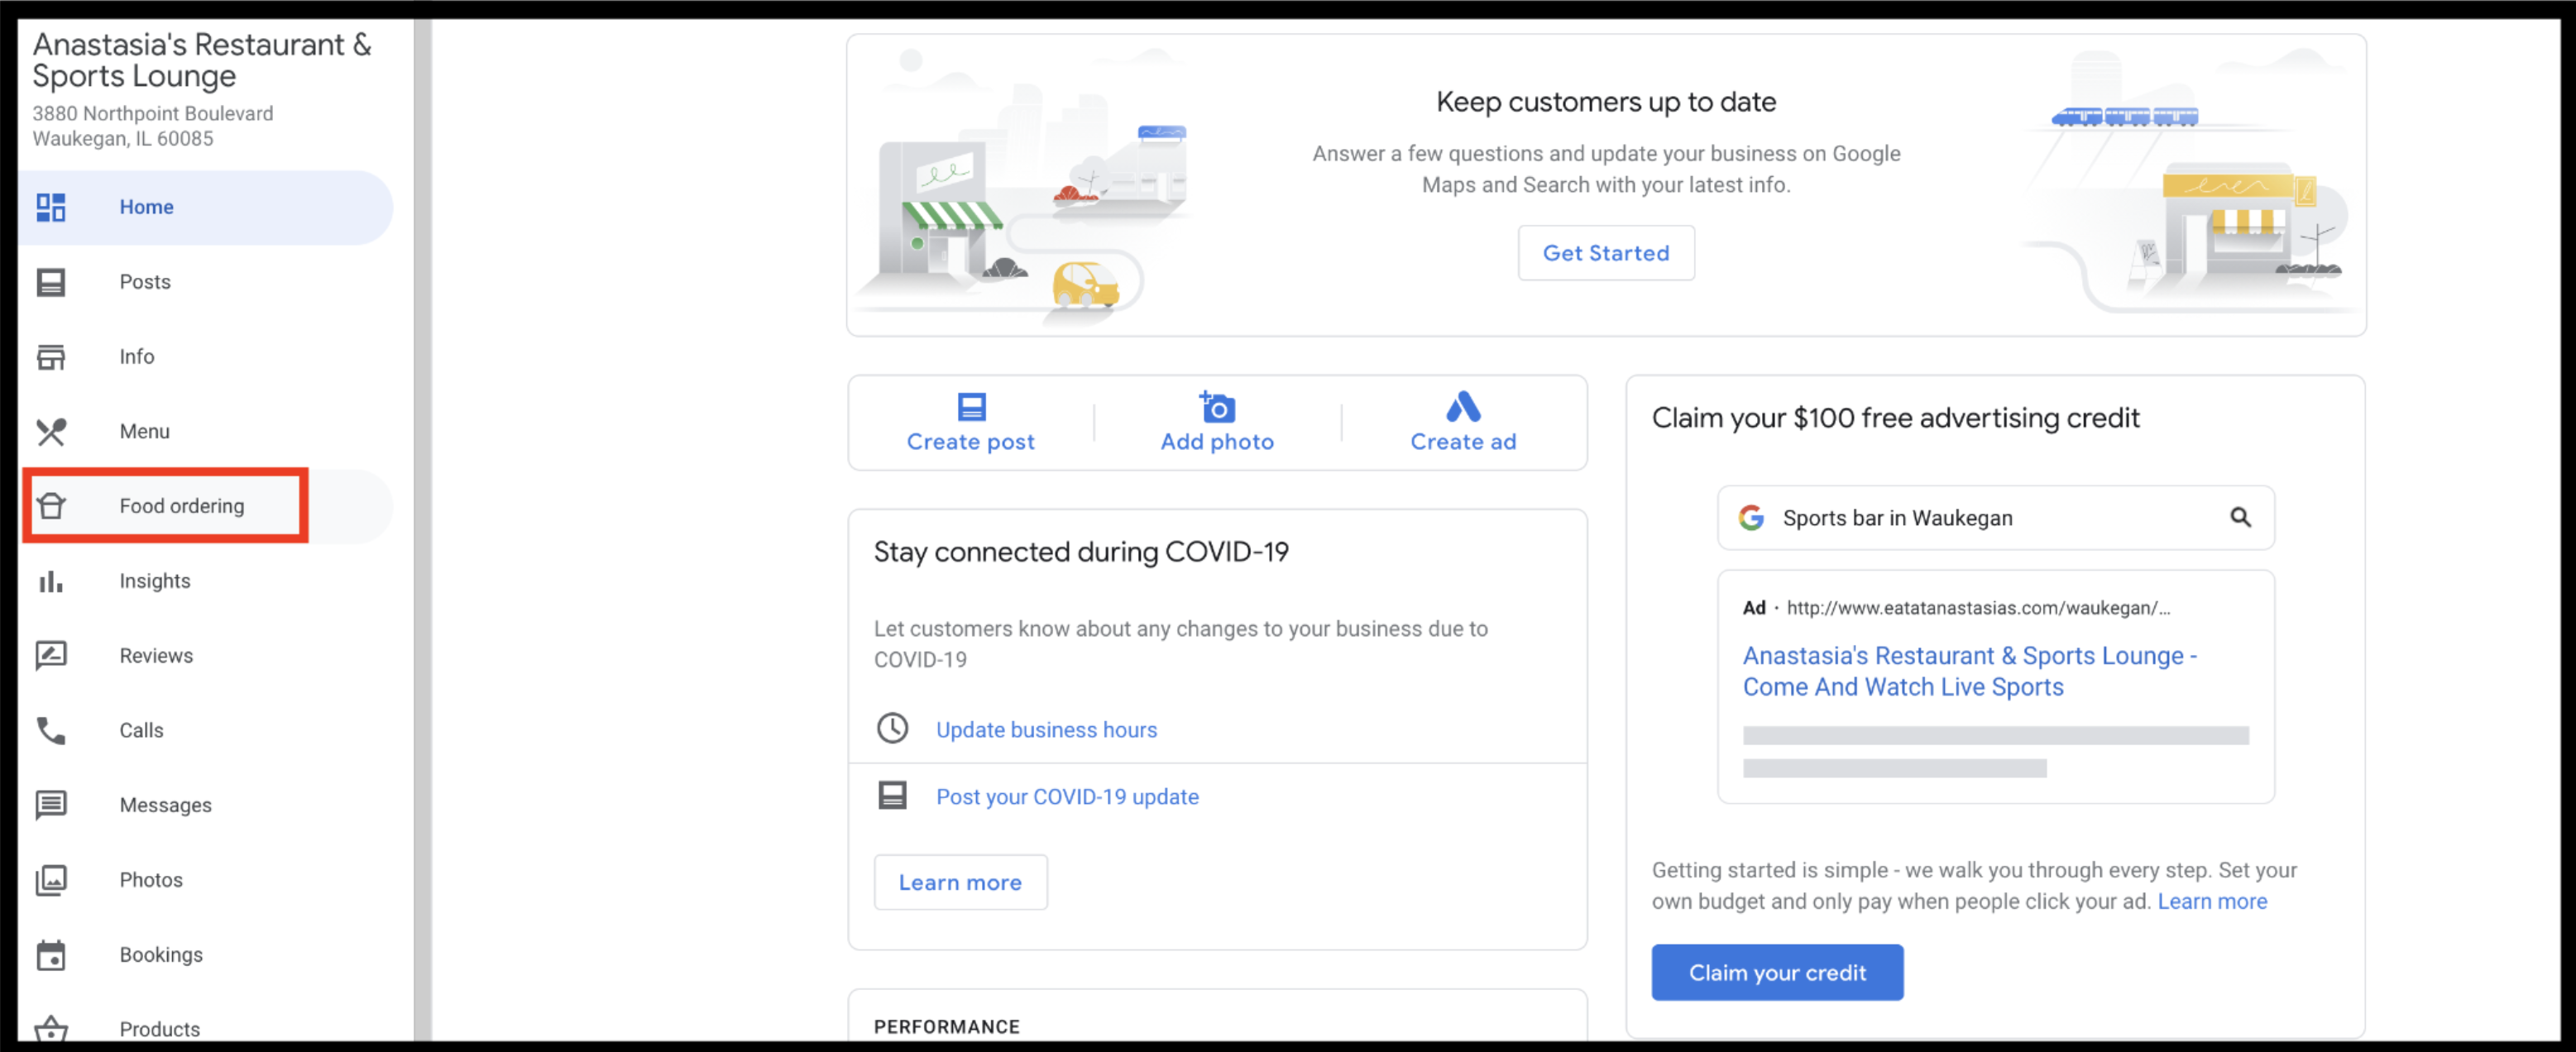Screen dimensions: 2576x1052
Task: Click the Keep customers up to date heading
Action: point(1606,102)
